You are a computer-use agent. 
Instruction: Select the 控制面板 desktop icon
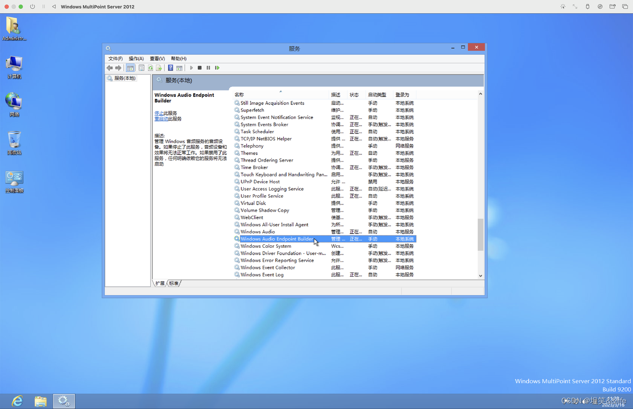14,181
